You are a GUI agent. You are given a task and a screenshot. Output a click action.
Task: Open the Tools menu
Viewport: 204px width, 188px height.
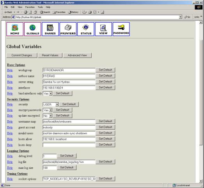40,7
